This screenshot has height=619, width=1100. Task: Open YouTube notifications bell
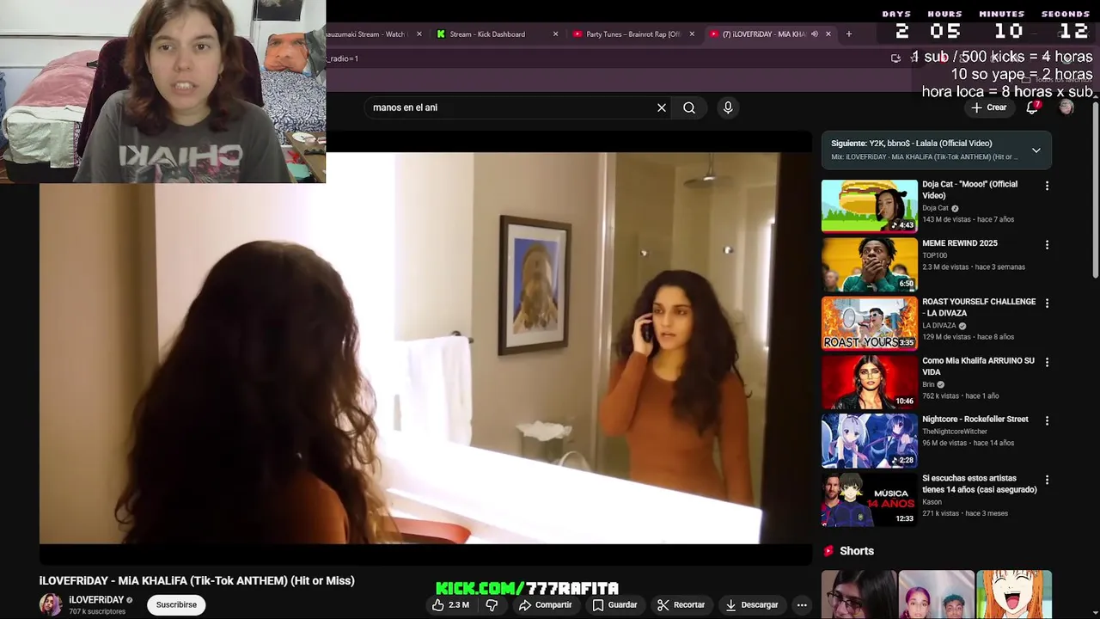tap(1033, 107)
